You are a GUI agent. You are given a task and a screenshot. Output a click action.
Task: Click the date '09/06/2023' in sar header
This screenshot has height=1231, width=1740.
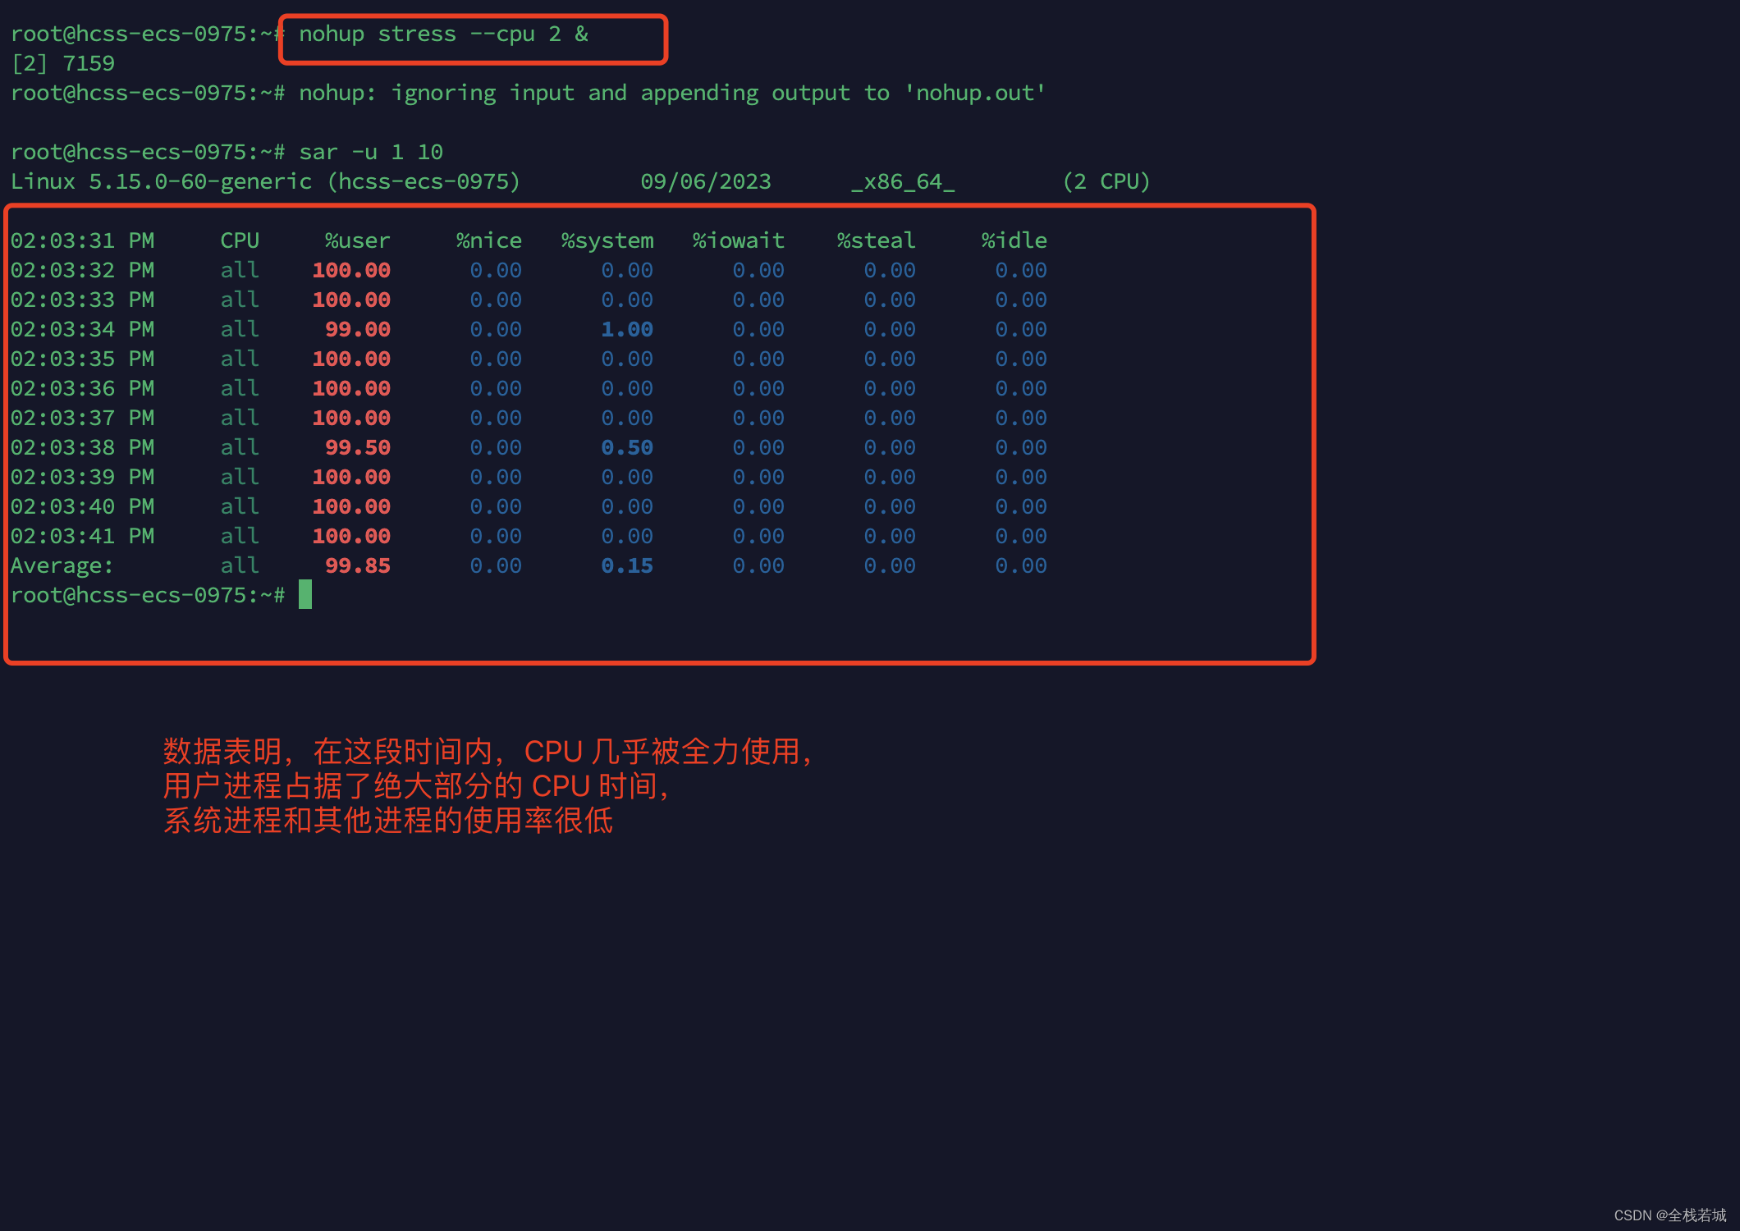tap(706, 182)
